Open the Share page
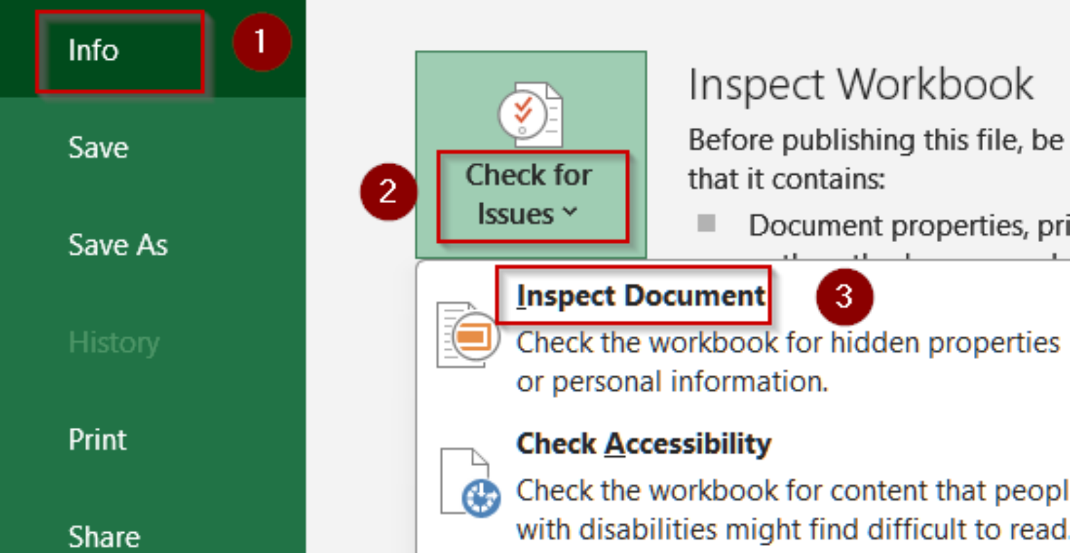Viewport: 1070px width, 553px height. [x=104, y=536]
